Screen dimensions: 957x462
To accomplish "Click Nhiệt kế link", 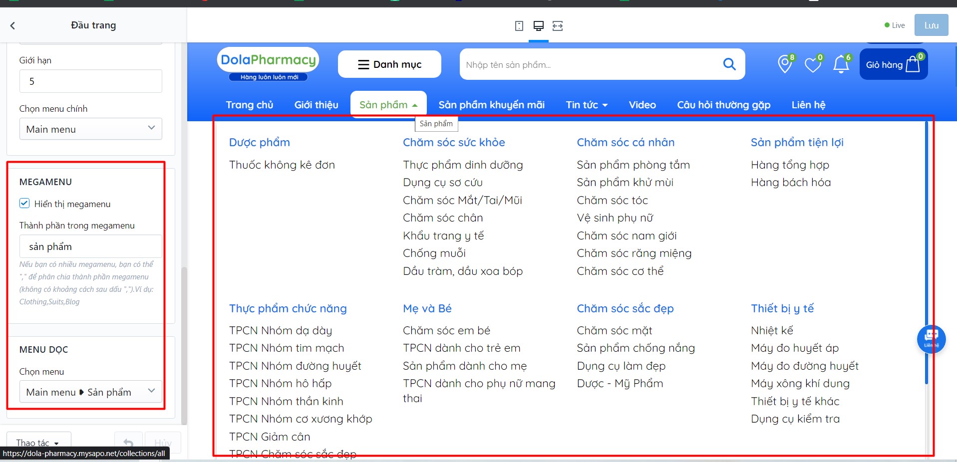I will click(x=772, y=330).
